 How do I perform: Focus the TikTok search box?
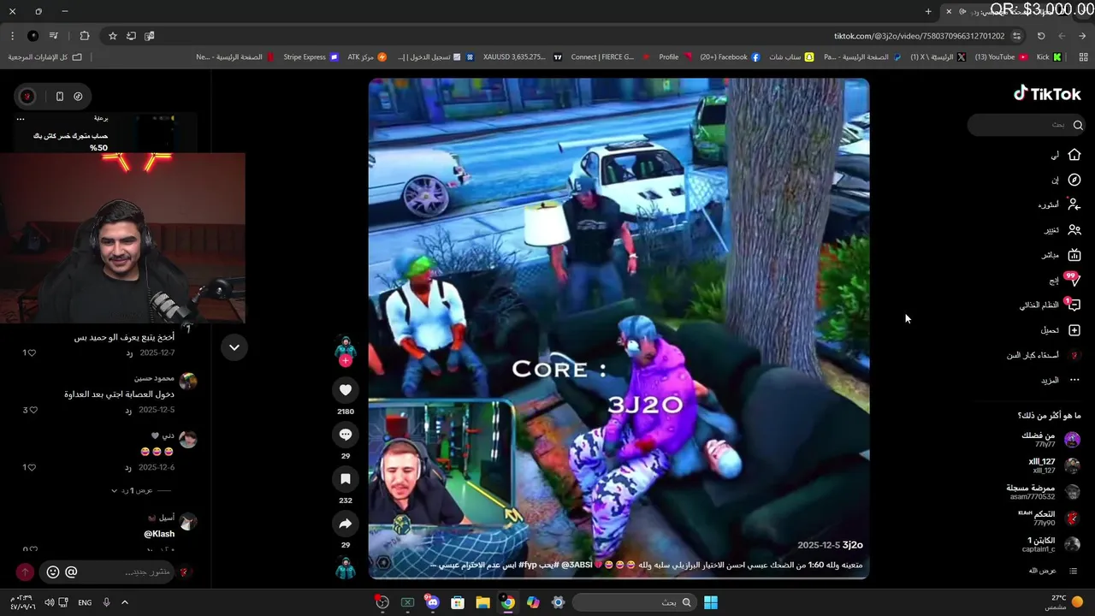pos(1027,125)
